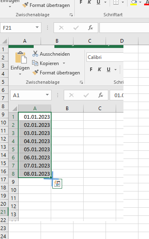The image size is (149, 239).
Task: Select worksheet column D header
Action: (x=122, y=41)
